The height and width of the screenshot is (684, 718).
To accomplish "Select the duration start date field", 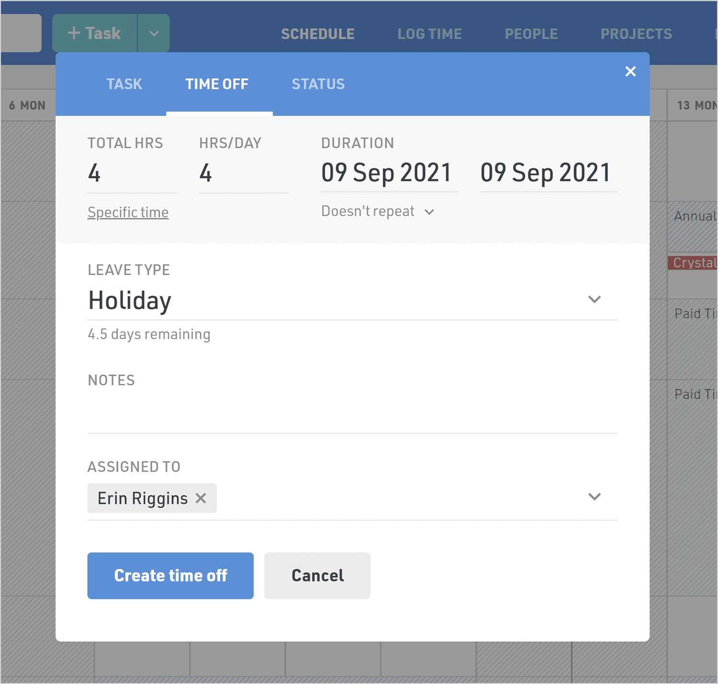I will coord(386,173).
